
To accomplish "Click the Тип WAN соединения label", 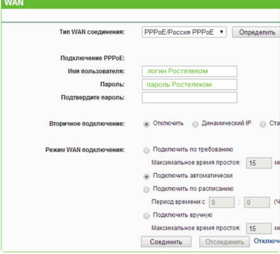I will click(x=92, y=32).
